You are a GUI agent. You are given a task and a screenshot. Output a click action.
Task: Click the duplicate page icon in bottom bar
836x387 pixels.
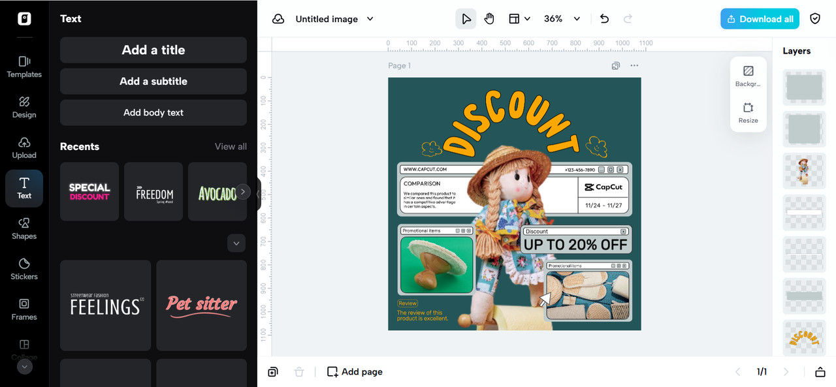273,372
